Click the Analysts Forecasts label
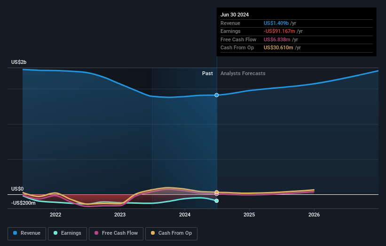 coord(243,74)
